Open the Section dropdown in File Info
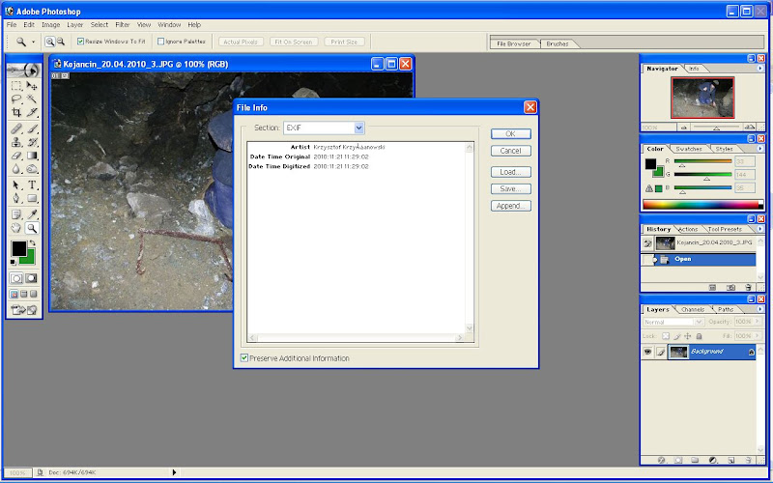This screenshot has height=483, width=773. click(358, 128)
